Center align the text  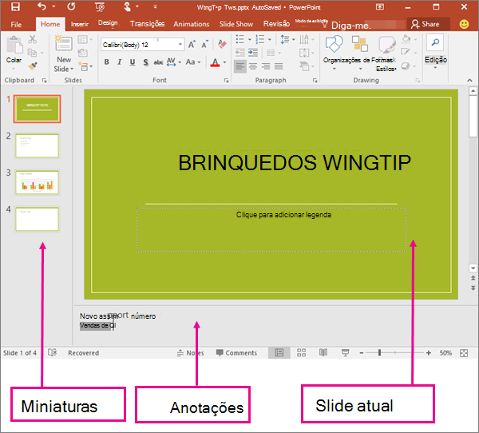point(253,66)
